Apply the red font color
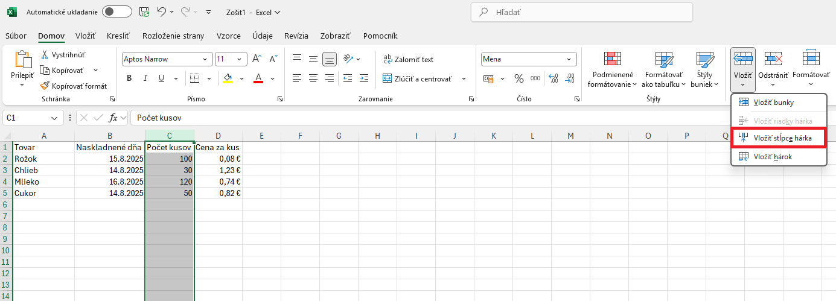The height and width of the screenshot is (301, 836). click(258, 78)
